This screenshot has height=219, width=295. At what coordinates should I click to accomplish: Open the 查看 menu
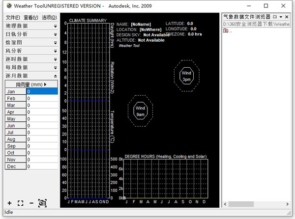pyautogui.click(x=31, y=17)
